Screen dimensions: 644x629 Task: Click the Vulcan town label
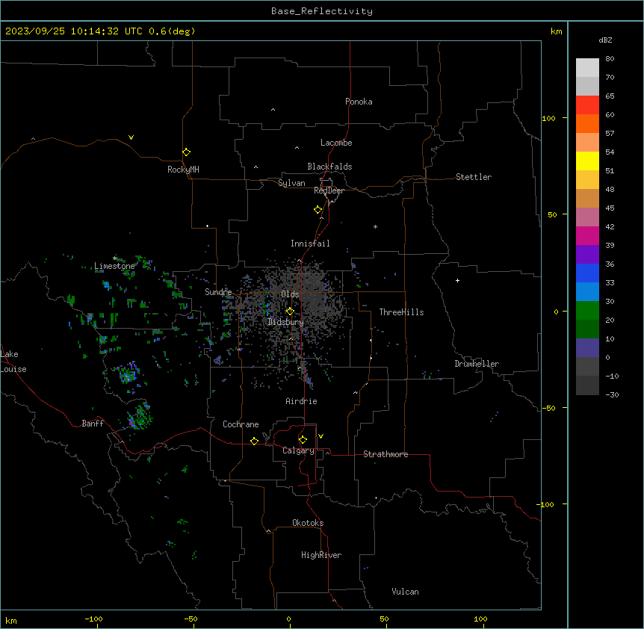(406, 592)
